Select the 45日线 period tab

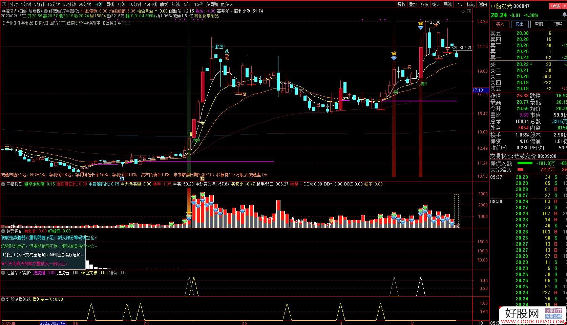coord(150,4)
